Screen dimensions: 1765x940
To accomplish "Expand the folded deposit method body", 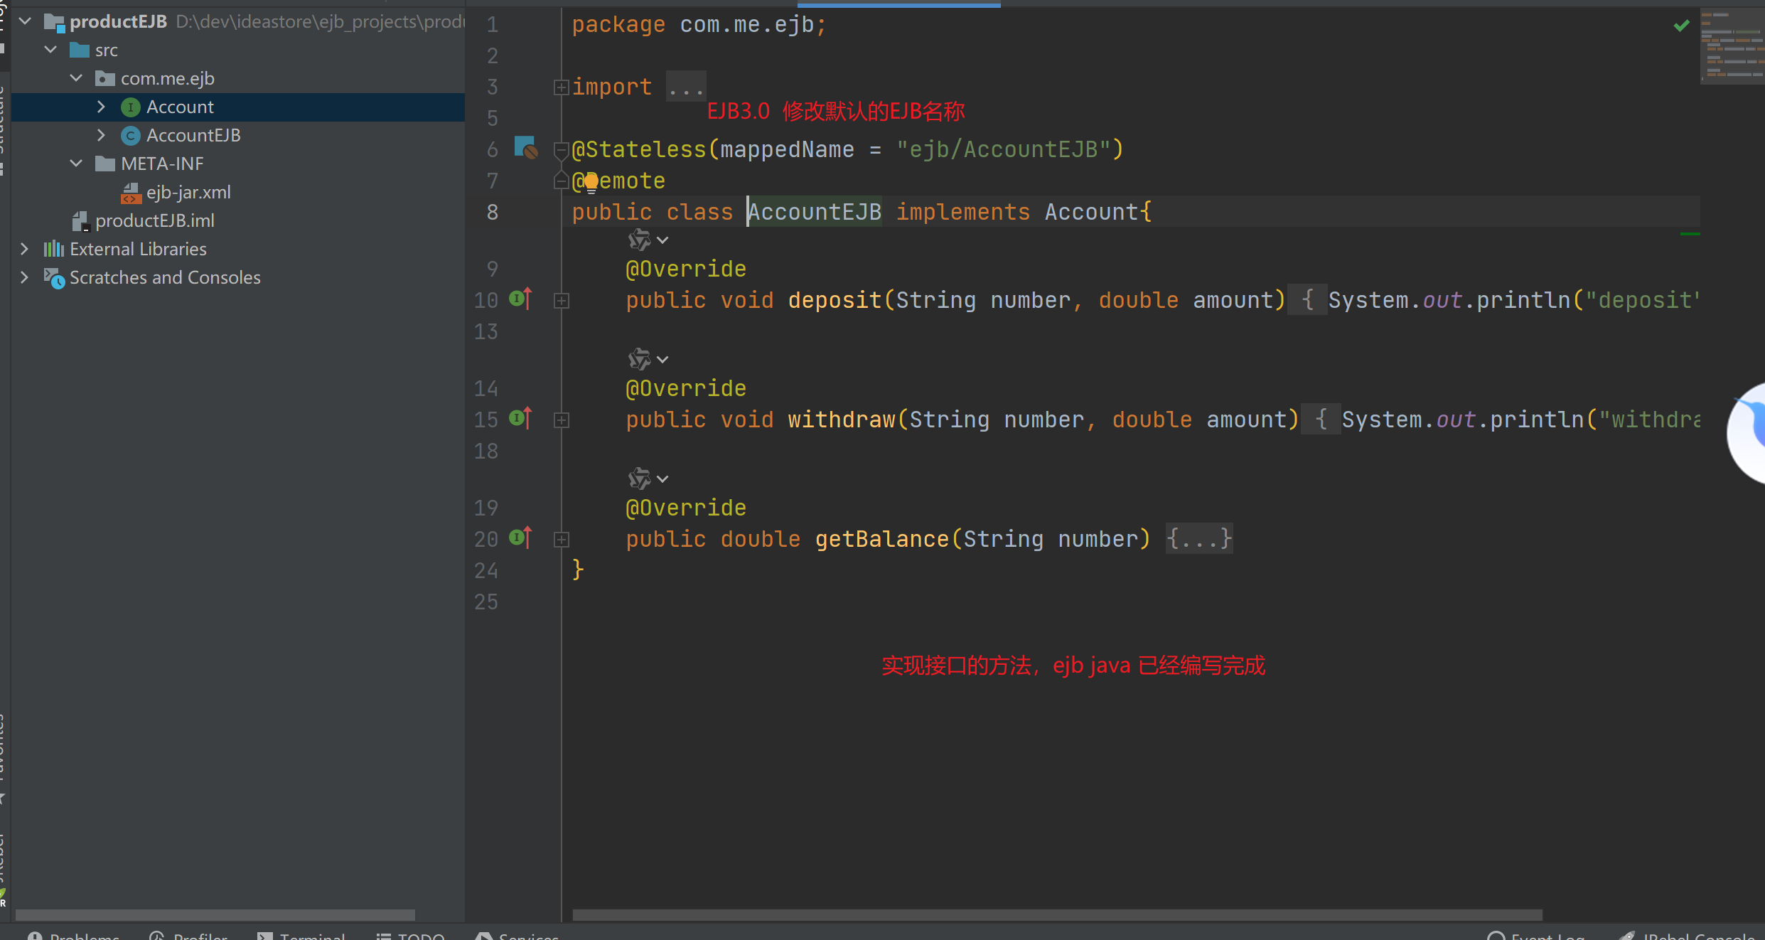I will [561, 301].
